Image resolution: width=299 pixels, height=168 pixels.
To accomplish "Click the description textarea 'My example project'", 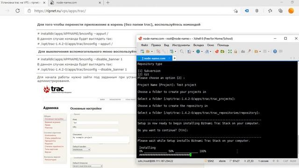I will (x=101, y=140).
